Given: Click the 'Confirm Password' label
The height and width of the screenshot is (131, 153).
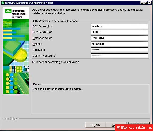Looking at the screenshot, I should pyautogui.click(x=44, y=56).
